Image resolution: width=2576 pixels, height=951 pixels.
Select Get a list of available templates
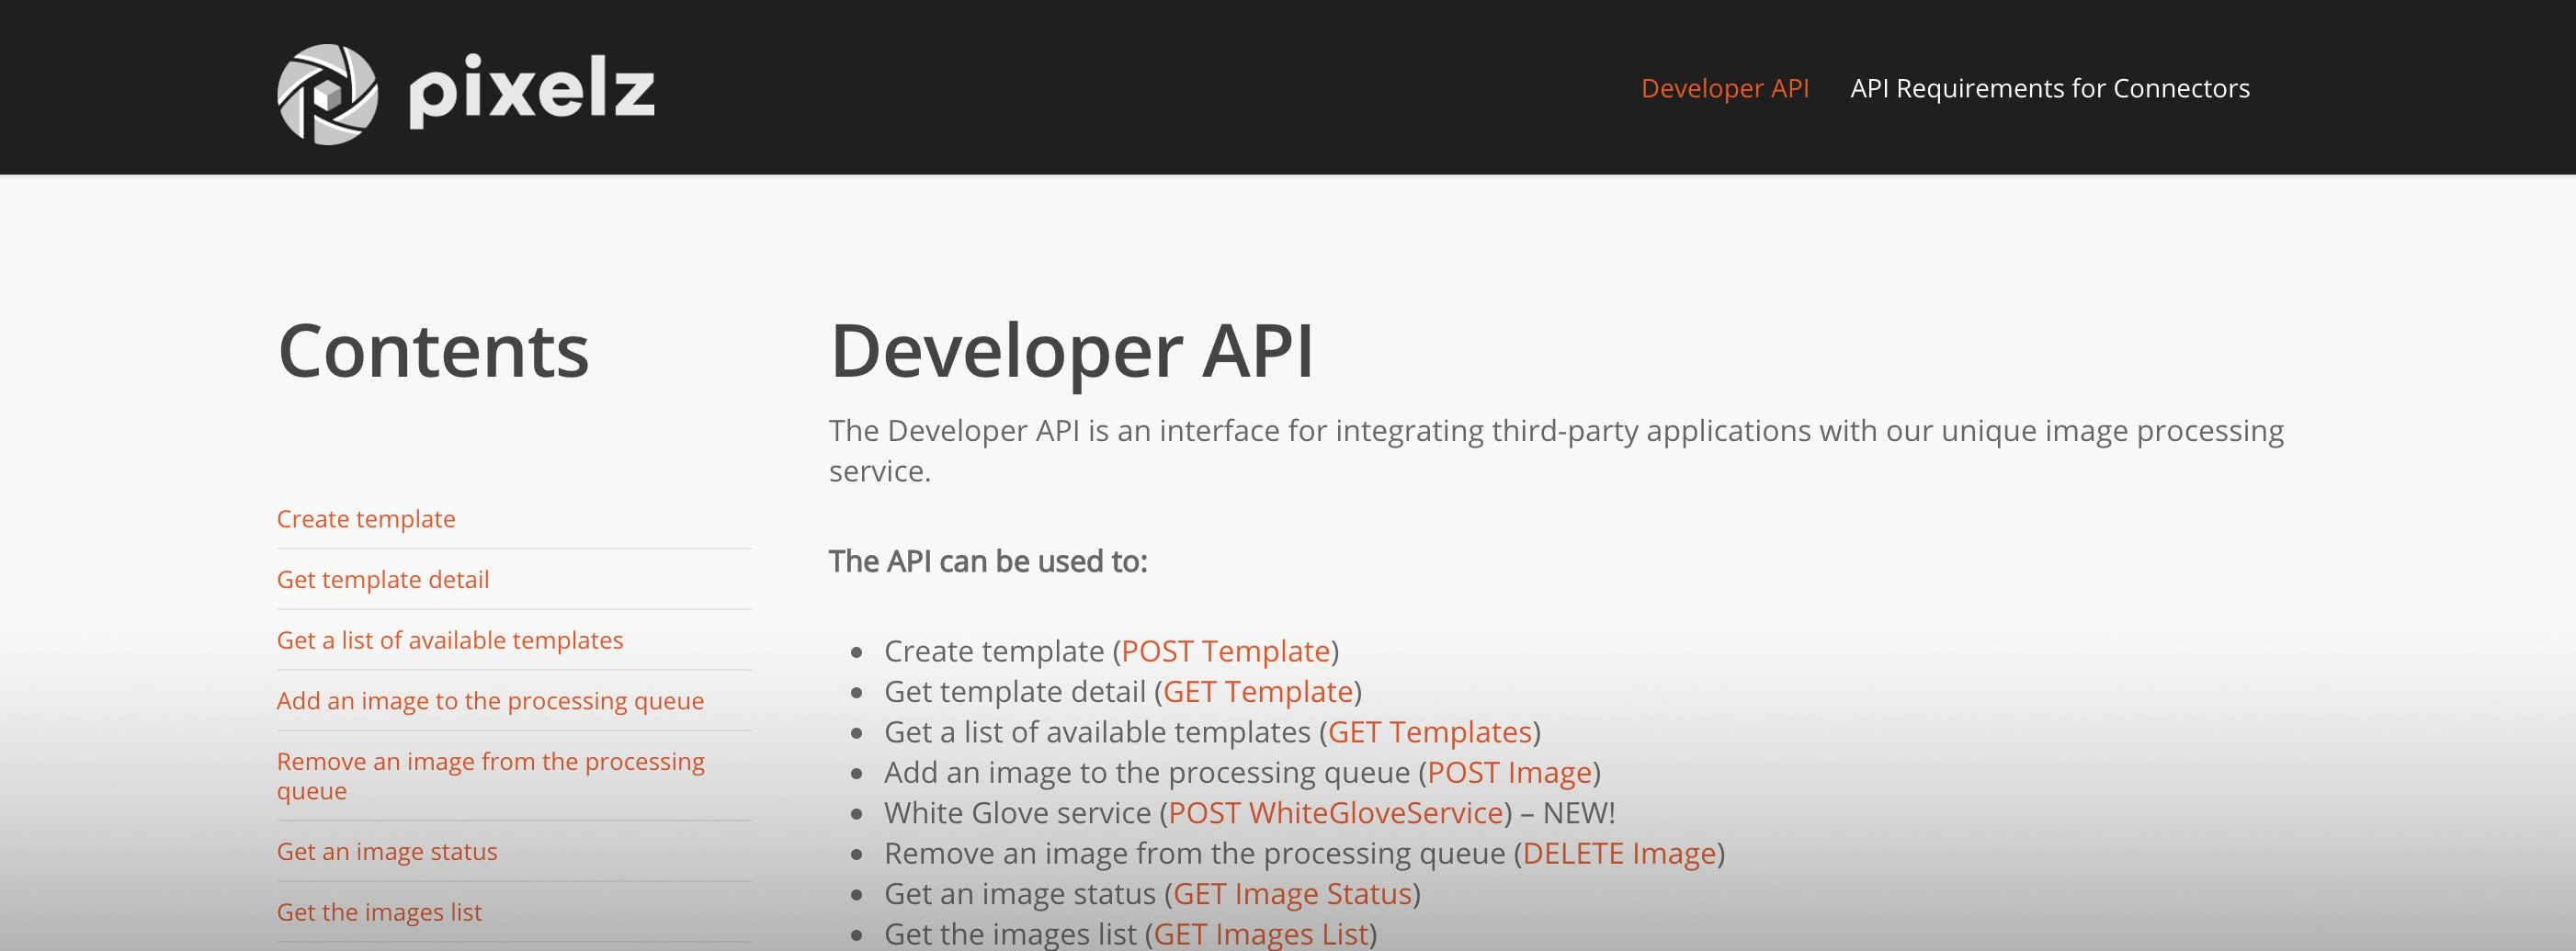[451, 639]
